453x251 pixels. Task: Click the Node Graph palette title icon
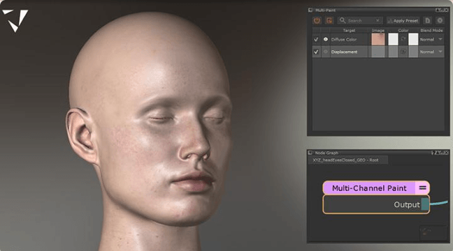coord(310,153)
